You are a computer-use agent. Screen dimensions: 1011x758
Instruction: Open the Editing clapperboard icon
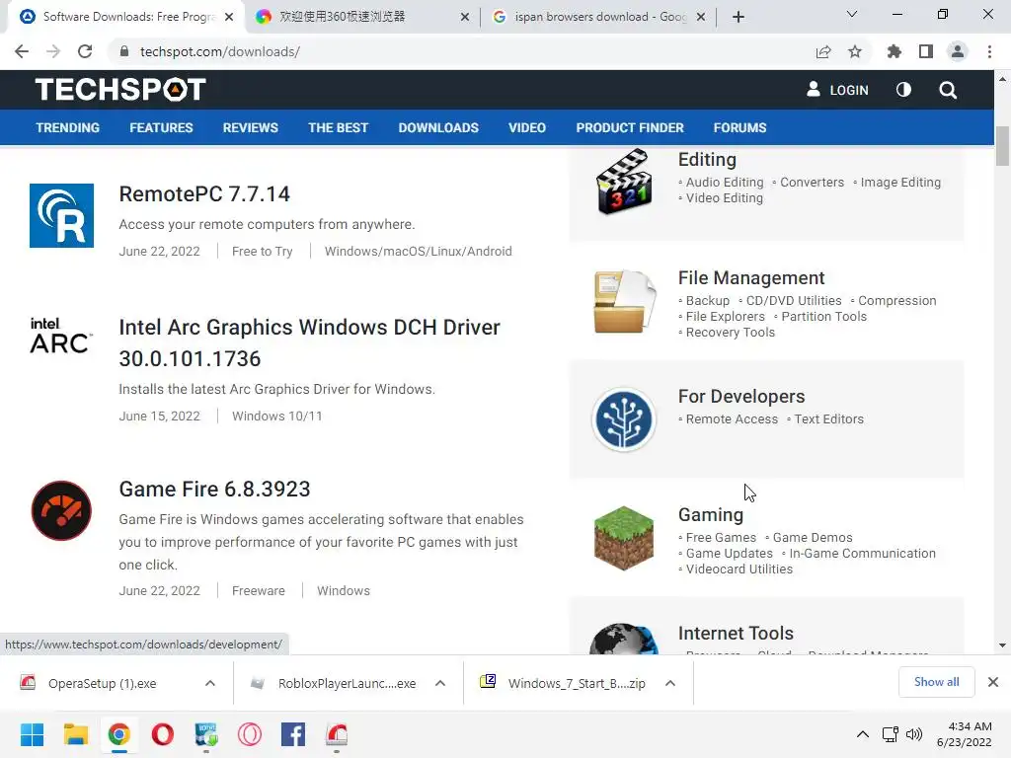pos(624,182)
